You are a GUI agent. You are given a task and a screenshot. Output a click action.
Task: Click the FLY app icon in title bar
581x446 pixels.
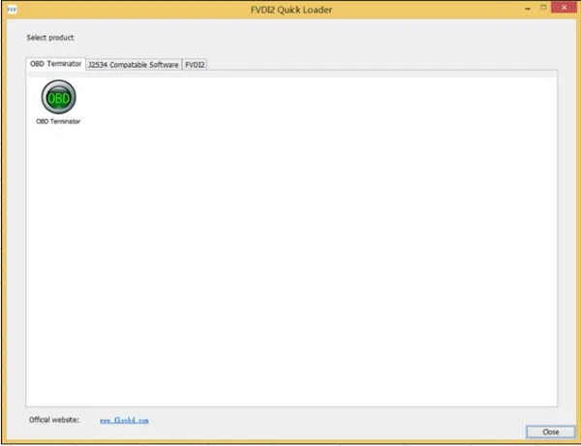tap(12, 10)
